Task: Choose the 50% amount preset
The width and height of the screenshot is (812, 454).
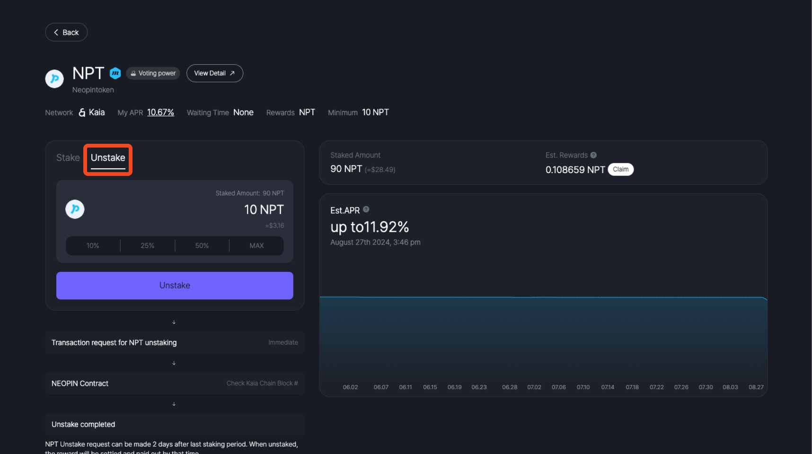Action: point(202,246)
